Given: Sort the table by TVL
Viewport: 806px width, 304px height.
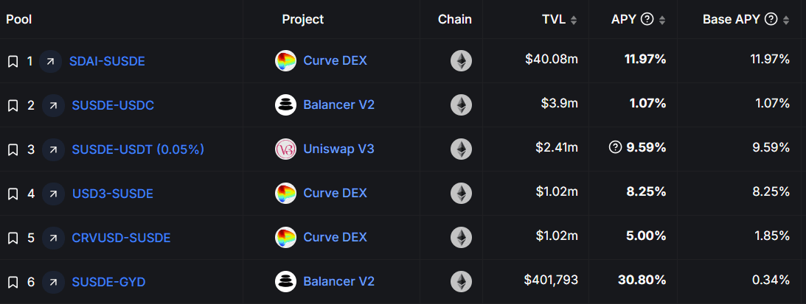Looking at the screenshot, I should [574, 20].
